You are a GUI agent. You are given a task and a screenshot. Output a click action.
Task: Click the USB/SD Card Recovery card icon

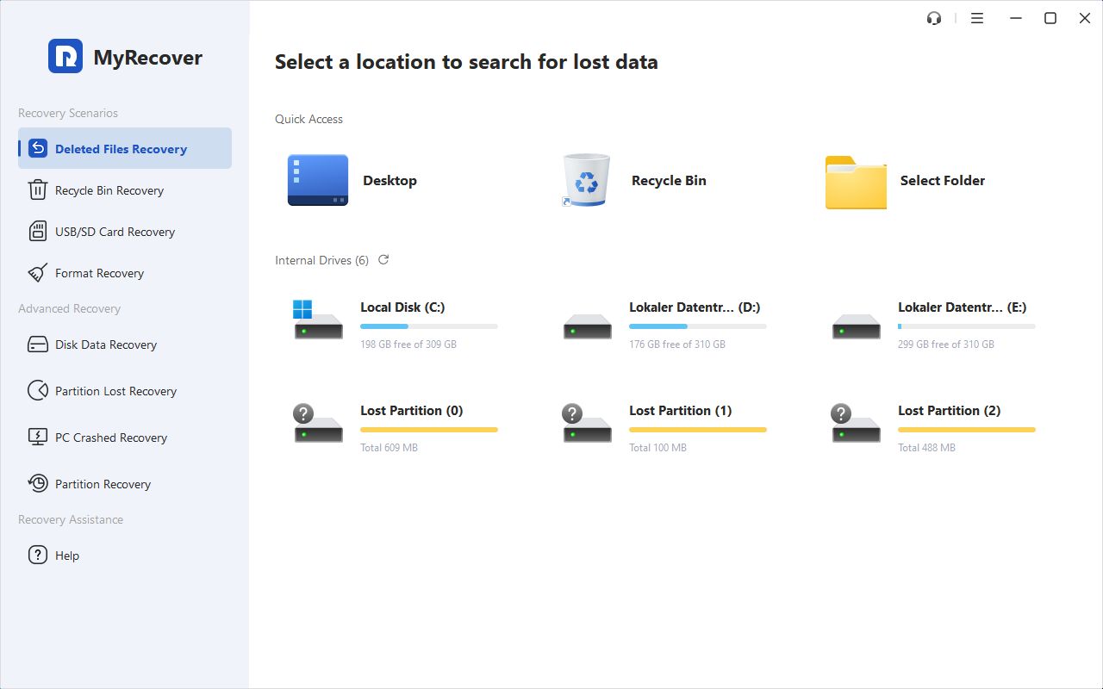(38, 232)
